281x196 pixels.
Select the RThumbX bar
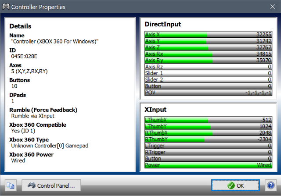point(208,132)
